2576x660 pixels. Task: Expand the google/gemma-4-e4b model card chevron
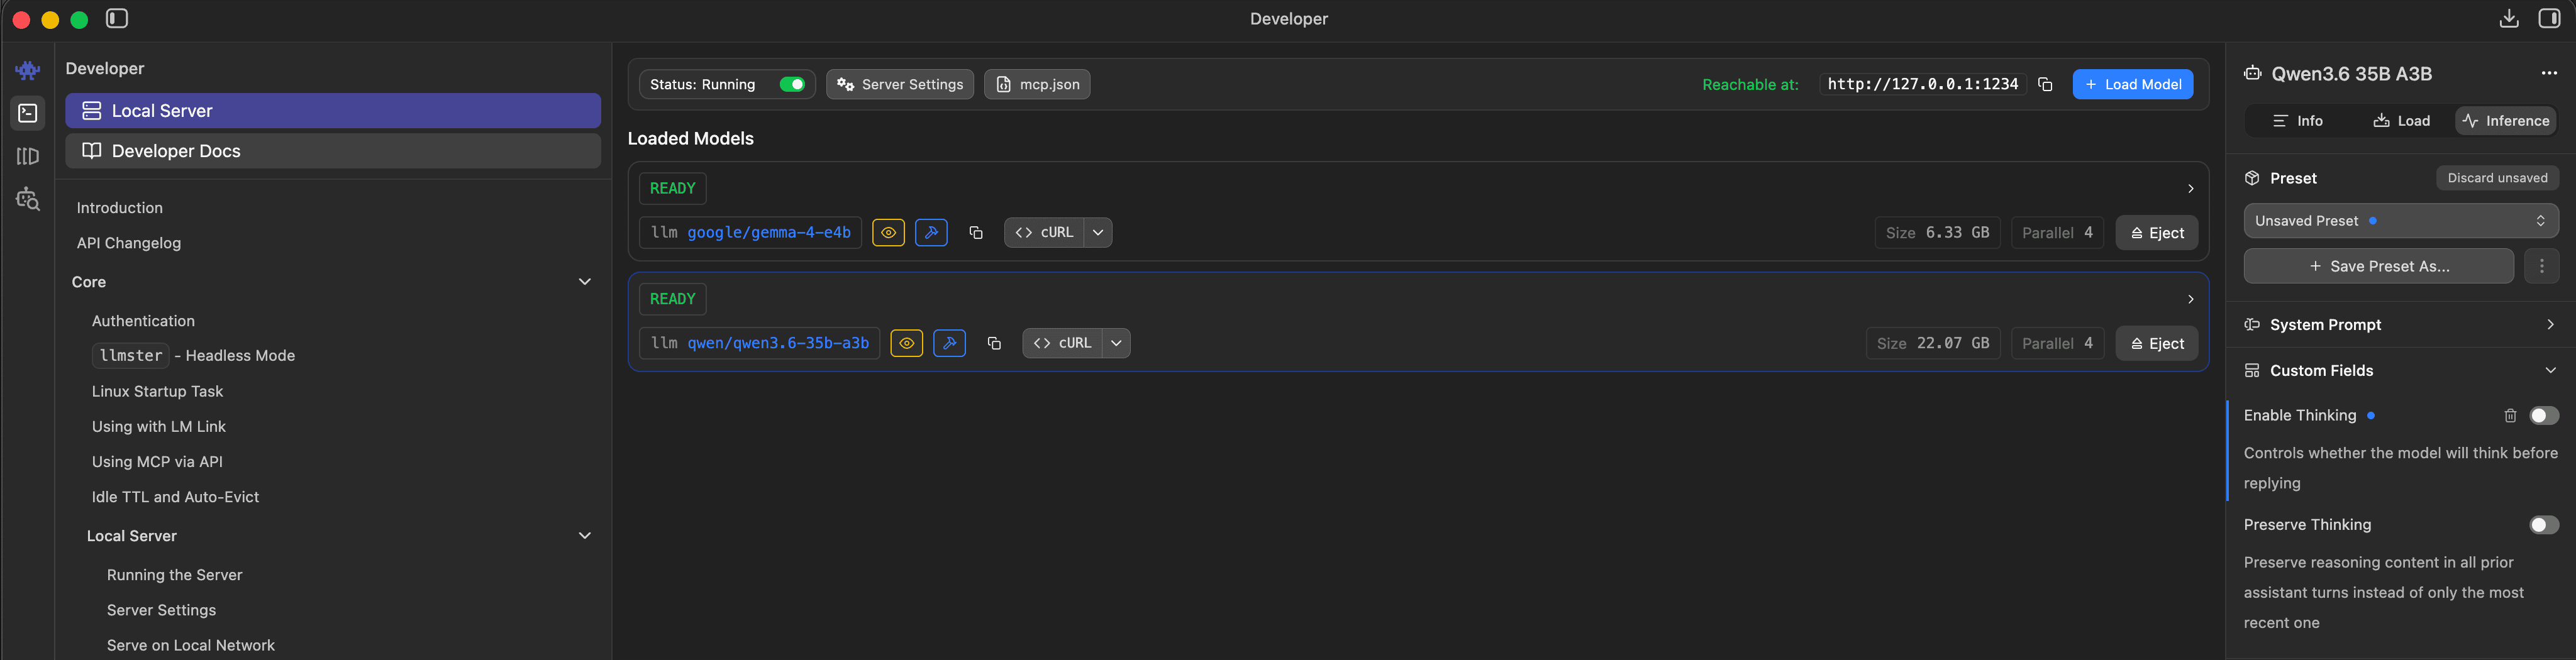[2190, 189]
